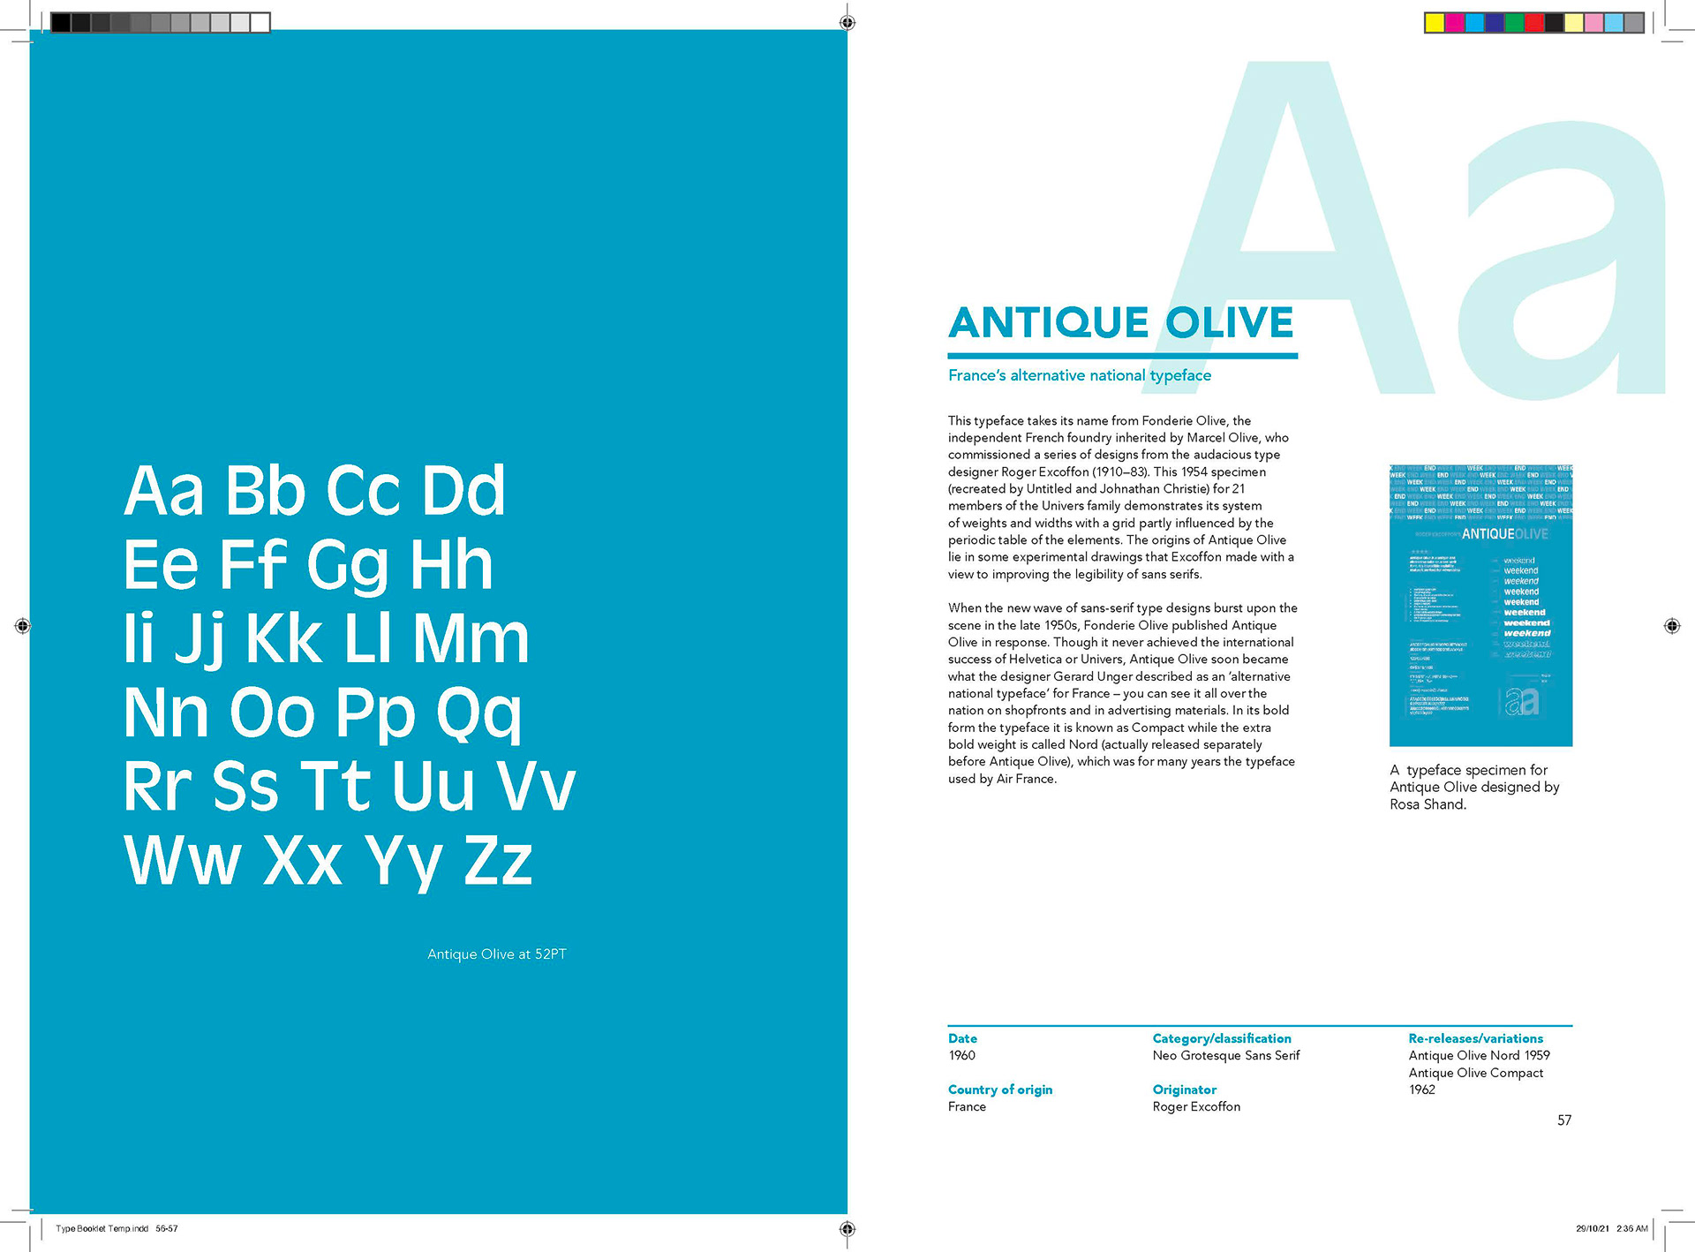Select the alphabet row 'Rr Ss Tt Uu Vv'

(x=350, y=785)
